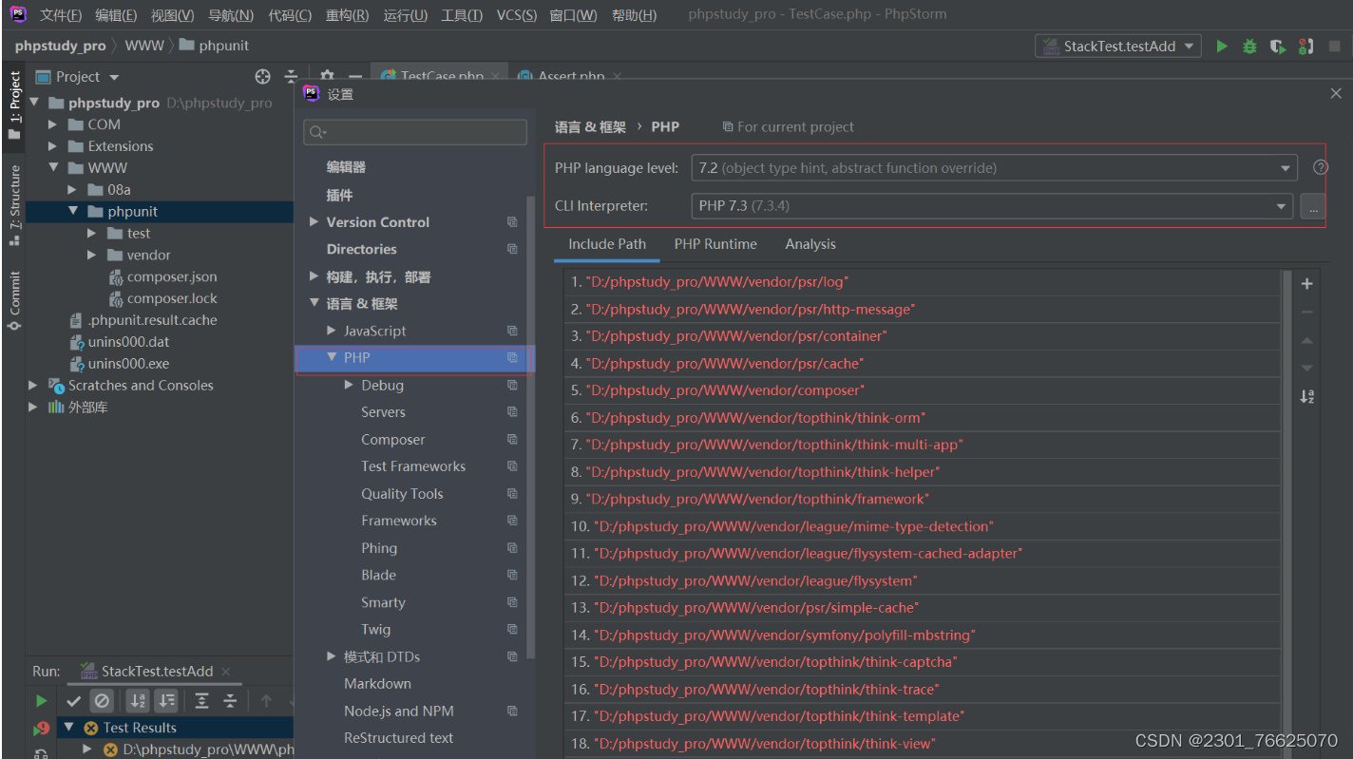The width and height of the screenshot is (1353, 759).
Task: Click WWW breadcrumb in navigation bar
Action: pos(144,46)
